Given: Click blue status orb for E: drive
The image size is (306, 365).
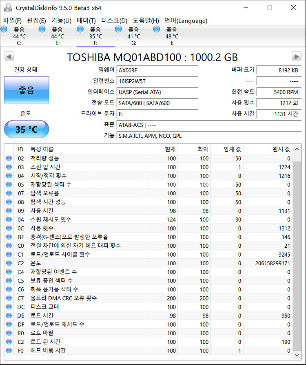Looking at the screenshot, I should click(x=42, y=29).
